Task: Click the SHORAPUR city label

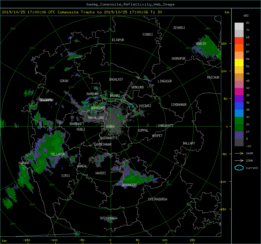Action: tap(178, 59)
